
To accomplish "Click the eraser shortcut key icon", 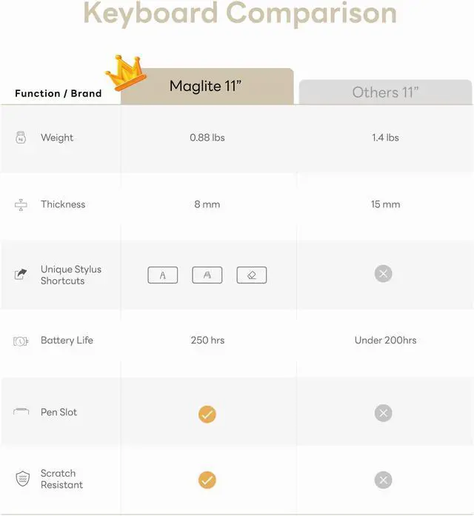I will click(x=252, y=275).
